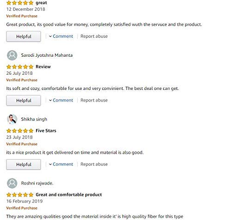Open the 'Five Stars' review title link
Screen dimensions: 231x220
click(46, 131)
